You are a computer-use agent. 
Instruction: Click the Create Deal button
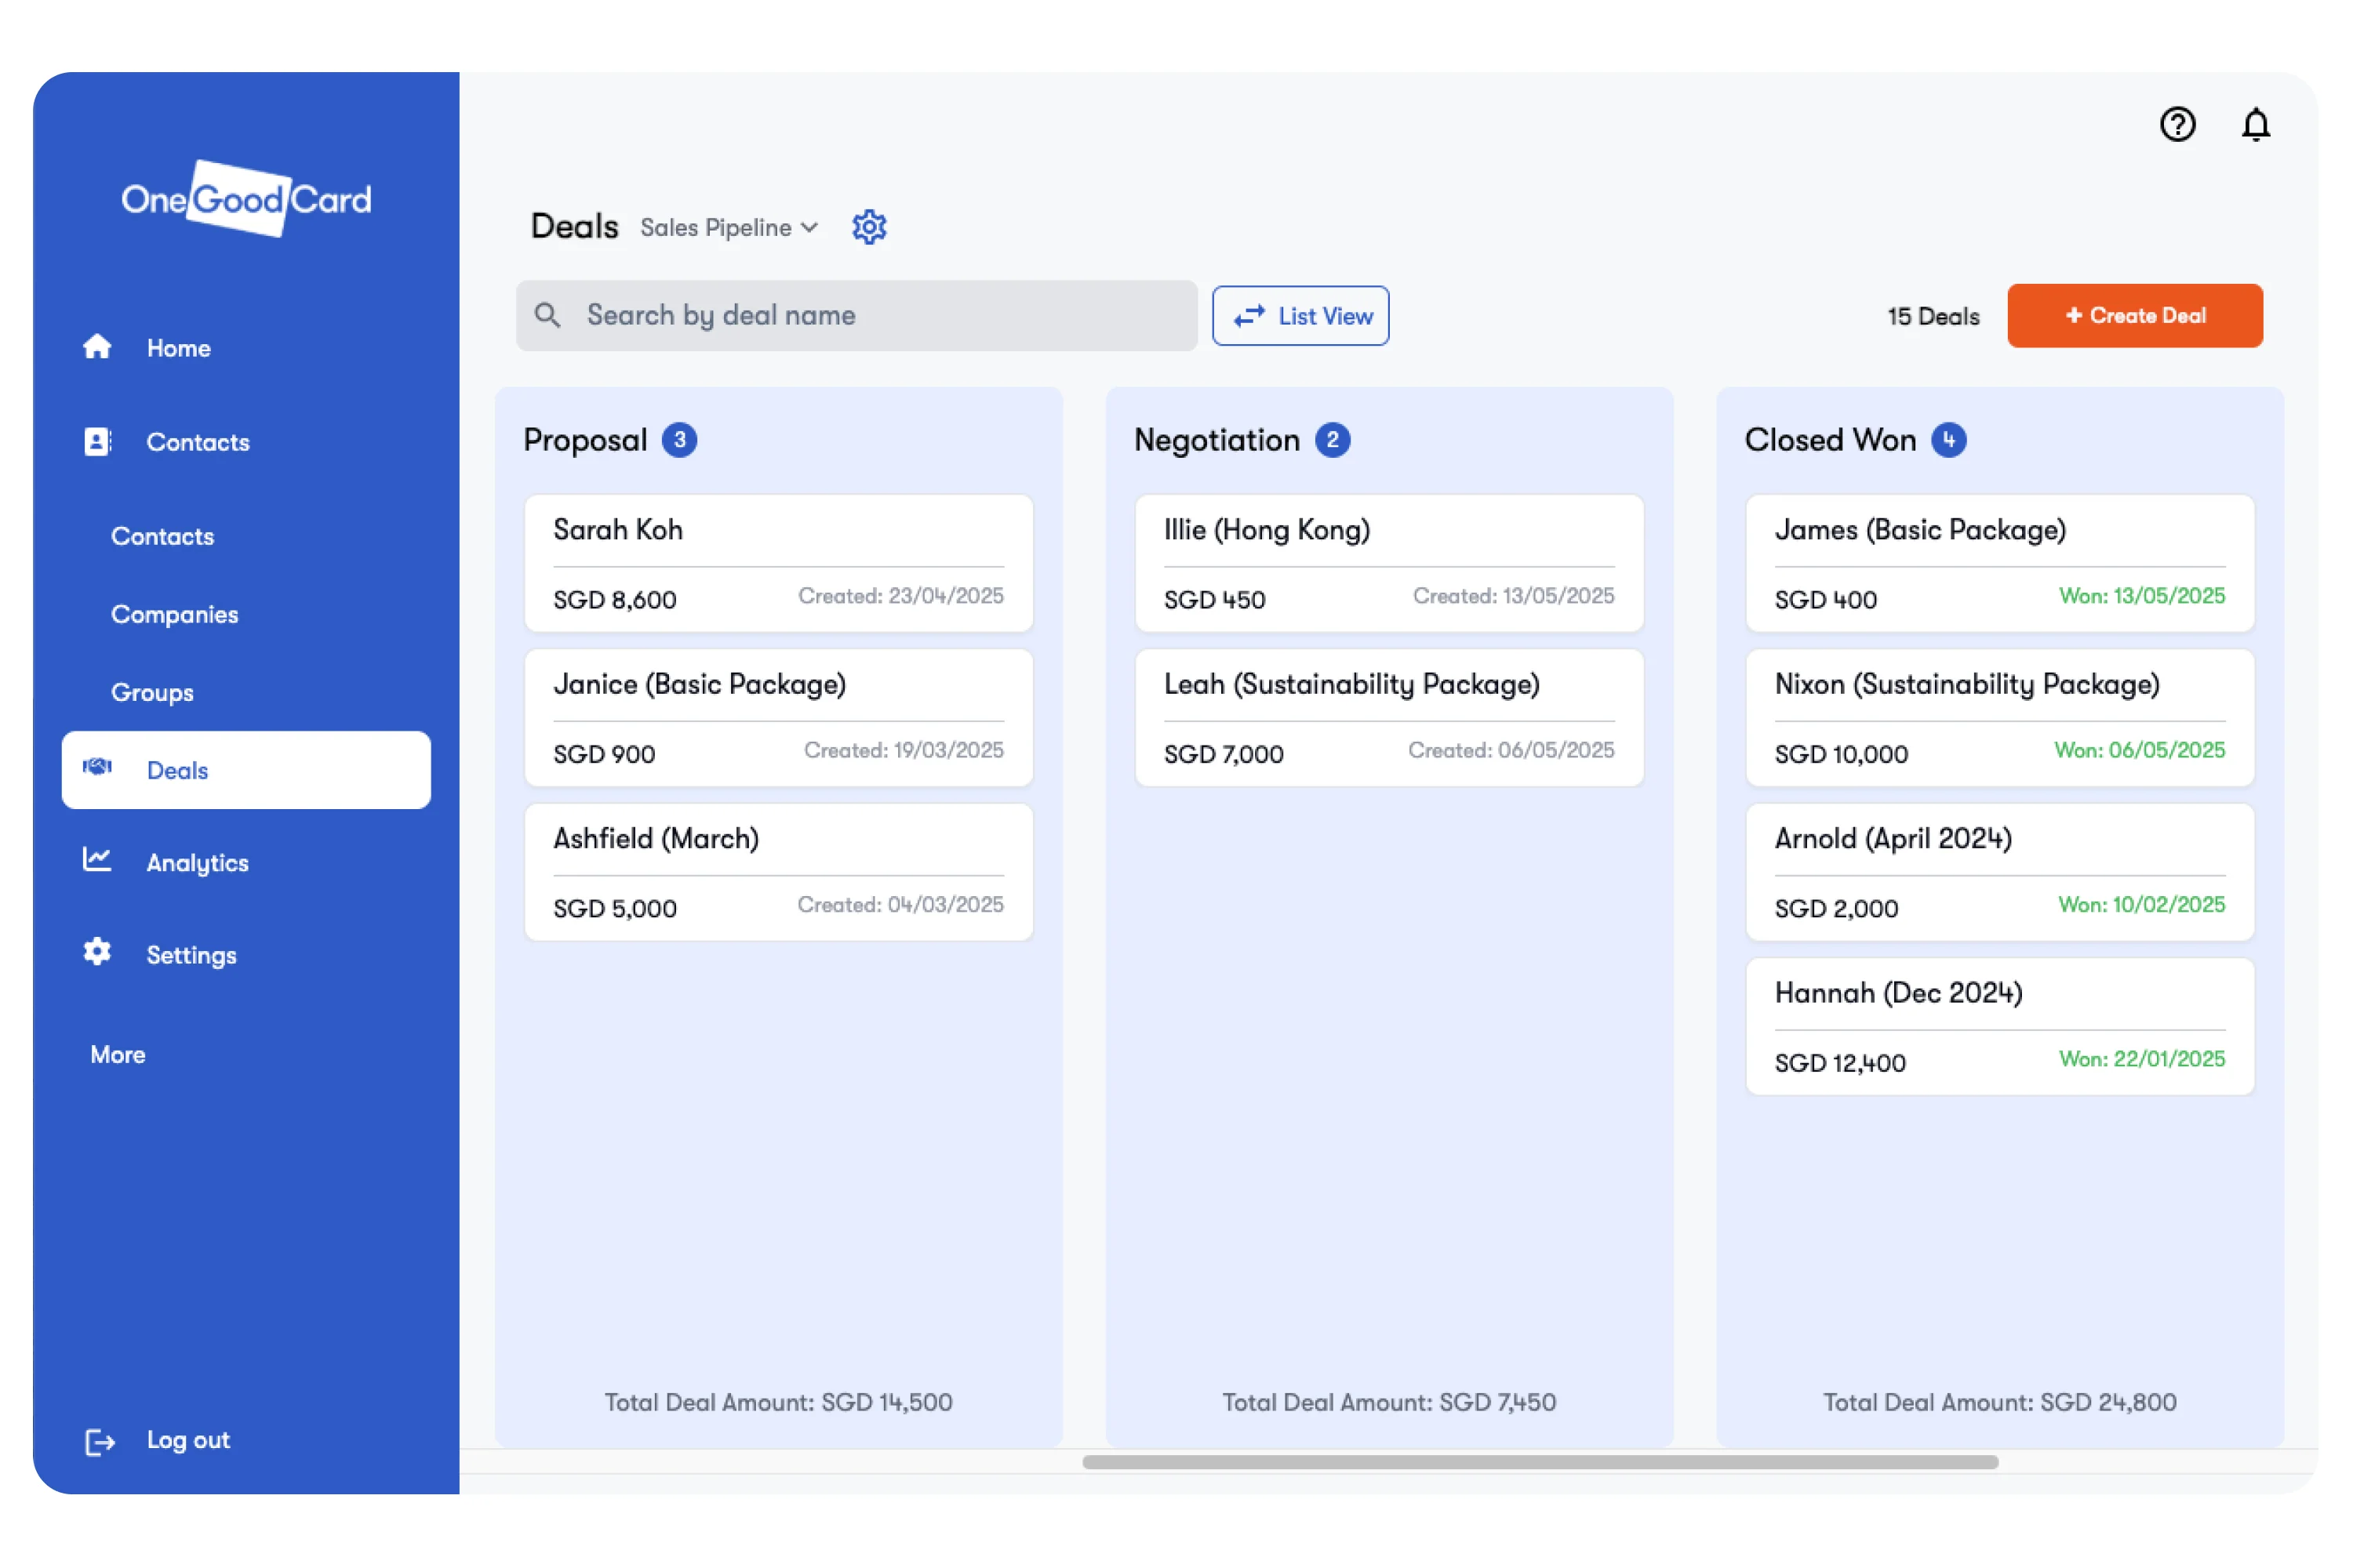point(2134,316)
